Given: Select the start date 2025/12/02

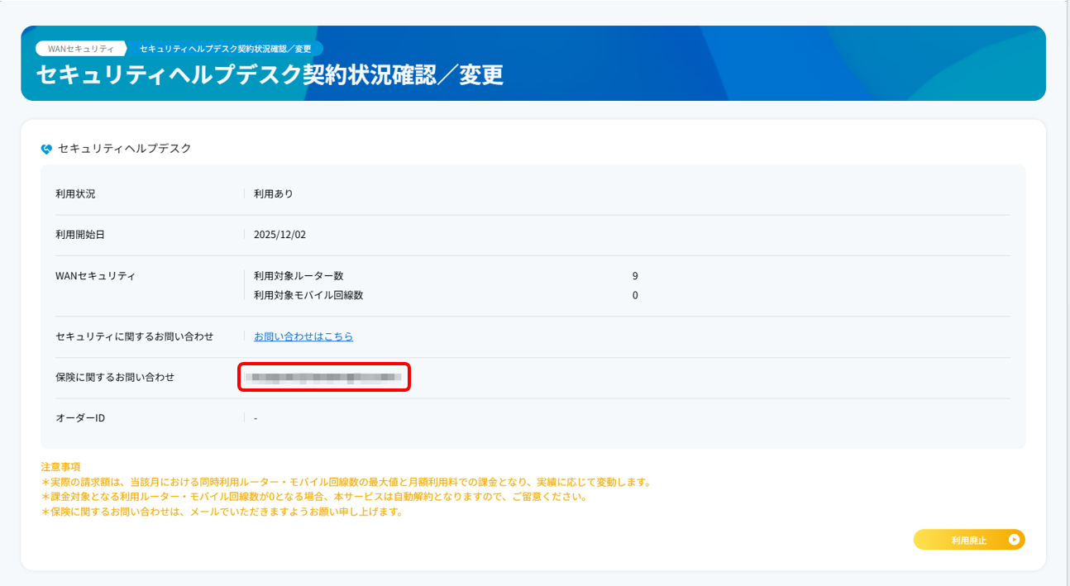Looking at the screenshot, I should [280, 235].
